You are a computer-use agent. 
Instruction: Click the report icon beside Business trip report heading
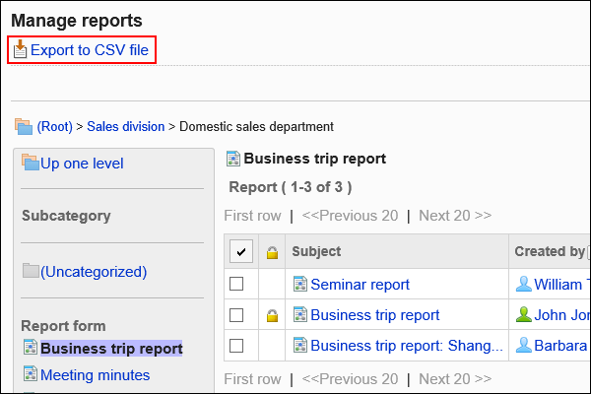tap(232, 159)
